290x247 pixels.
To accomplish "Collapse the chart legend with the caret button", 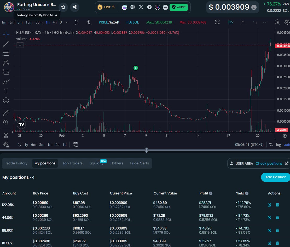I will (x=20, y=45).
